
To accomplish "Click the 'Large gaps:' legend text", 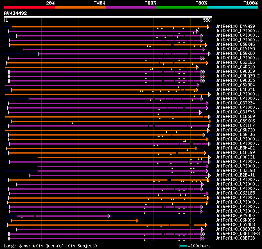I will 17,246.
